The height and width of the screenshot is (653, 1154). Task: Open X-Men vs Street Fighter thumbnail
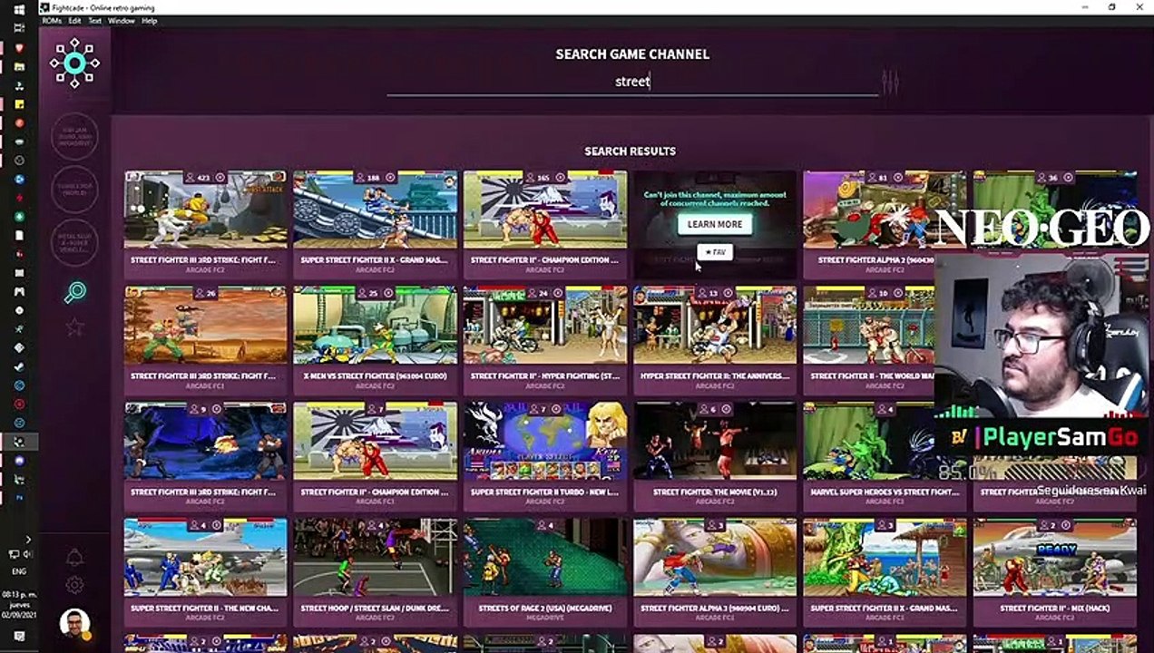coord(376,326)
